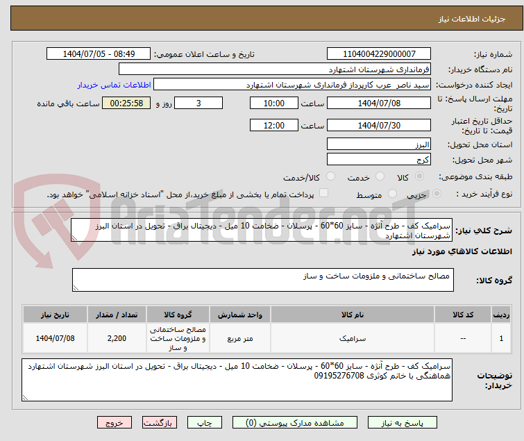Click the بازگشت back button

[160, 422]
